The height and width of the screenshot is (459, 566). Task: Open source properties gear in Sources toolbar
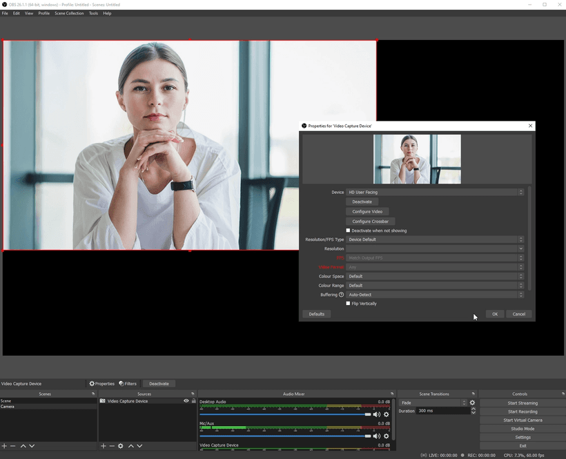(121, 446)
